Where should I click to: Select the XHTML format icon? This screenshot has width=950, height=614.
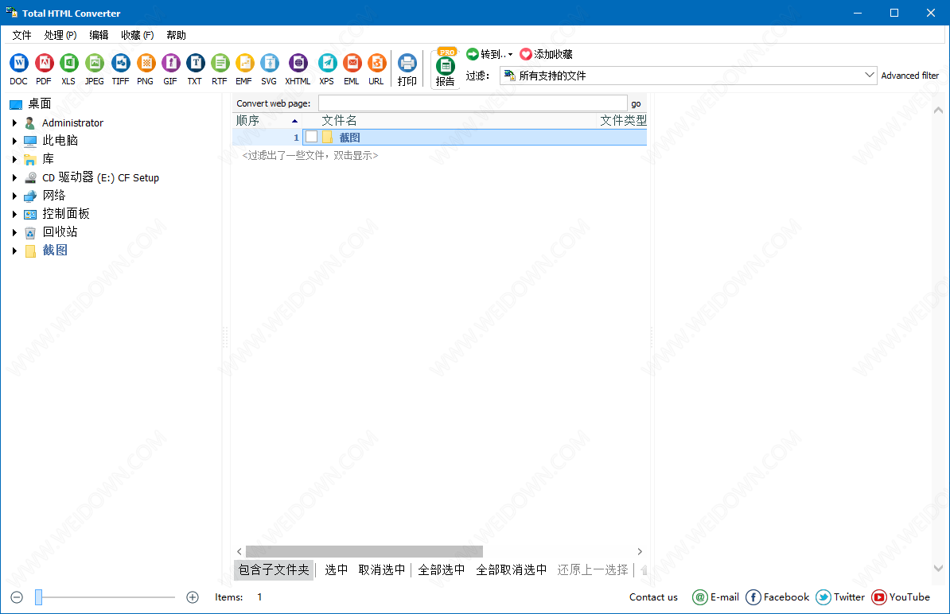[298, 64]
